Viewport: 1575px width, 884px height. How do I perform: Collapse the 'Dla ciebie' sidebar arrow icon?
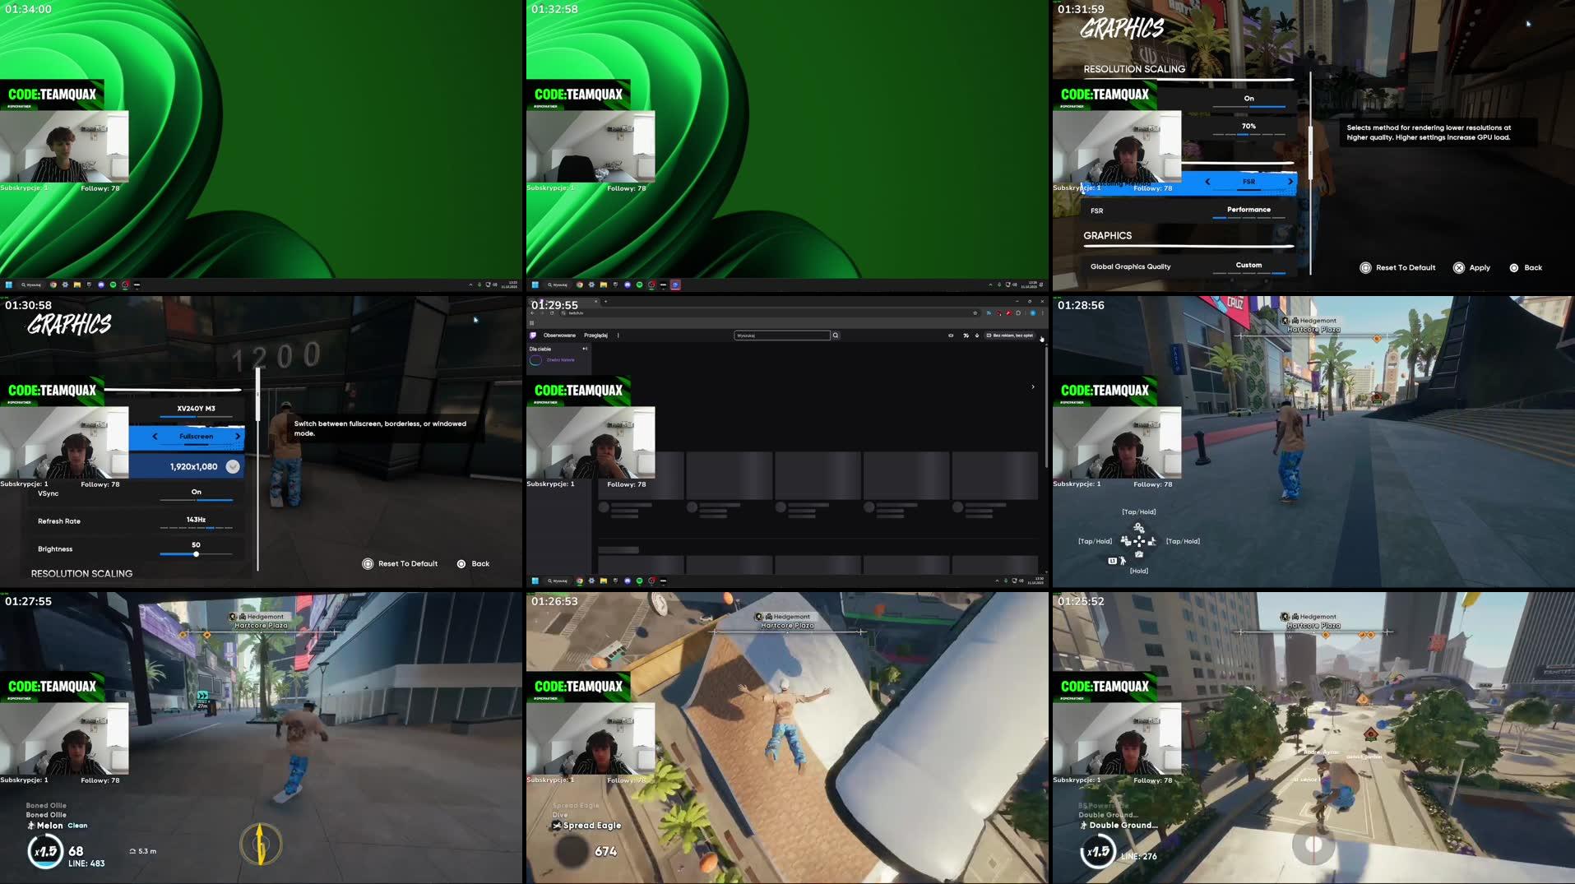[x=585, y=349]
